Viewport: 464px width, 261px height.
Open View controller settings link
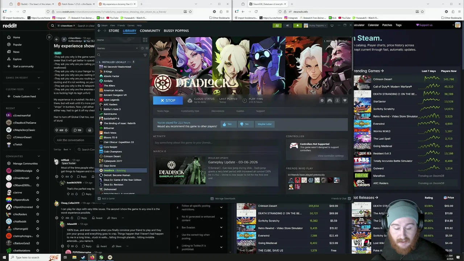[x=331, y=156]
